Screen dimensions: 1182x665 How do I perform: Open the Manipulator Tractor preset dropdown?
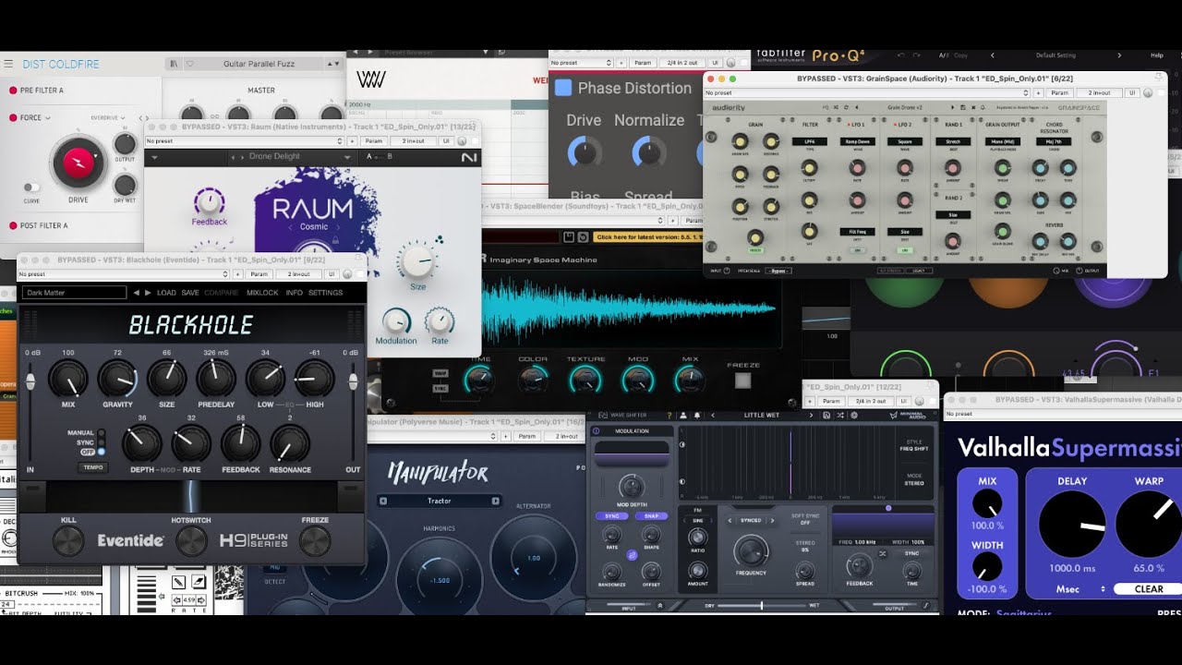pyautogui.click(x=439, y=501)
